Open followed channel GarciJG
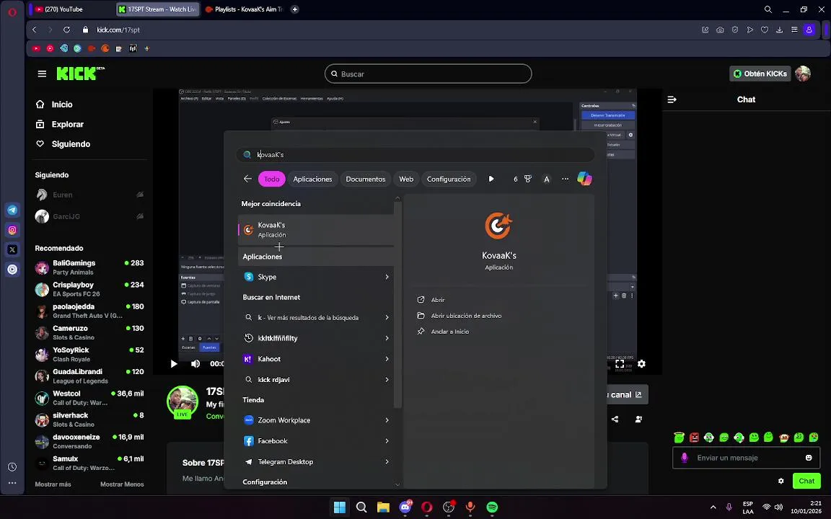Image resolution: width=831 pixels, height=519 pixels. click(x=89, y=216)
